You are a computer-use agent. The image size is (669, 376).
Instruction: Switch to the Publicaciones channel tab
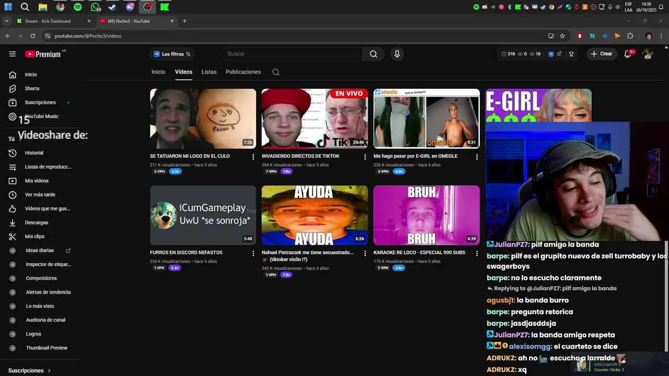pyautogui.click(x=243, y=72)
